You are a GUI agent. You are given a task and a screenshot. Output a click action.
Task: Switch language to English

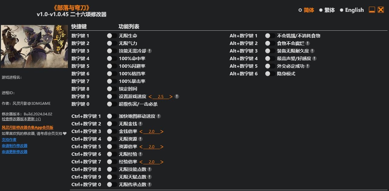pos(352,10)
